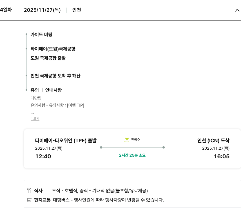This screenshot has width=241, height=219.
Task: Click the bus 현지교통 icon
Action: click(29, 200)
